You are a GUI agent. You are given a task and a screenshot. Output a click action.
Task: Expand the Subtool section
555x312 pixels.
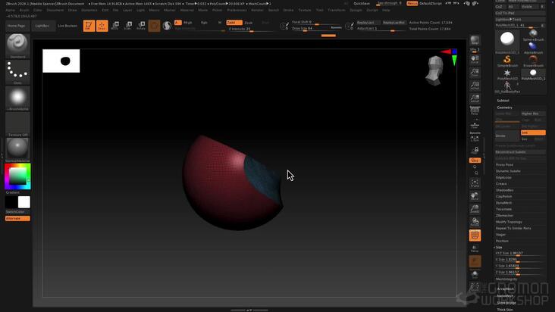503,101
